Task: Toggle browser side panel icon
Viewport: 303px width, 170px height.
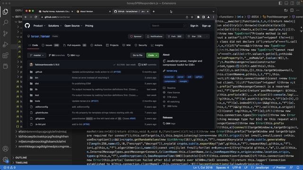Action: pos(203,17)
